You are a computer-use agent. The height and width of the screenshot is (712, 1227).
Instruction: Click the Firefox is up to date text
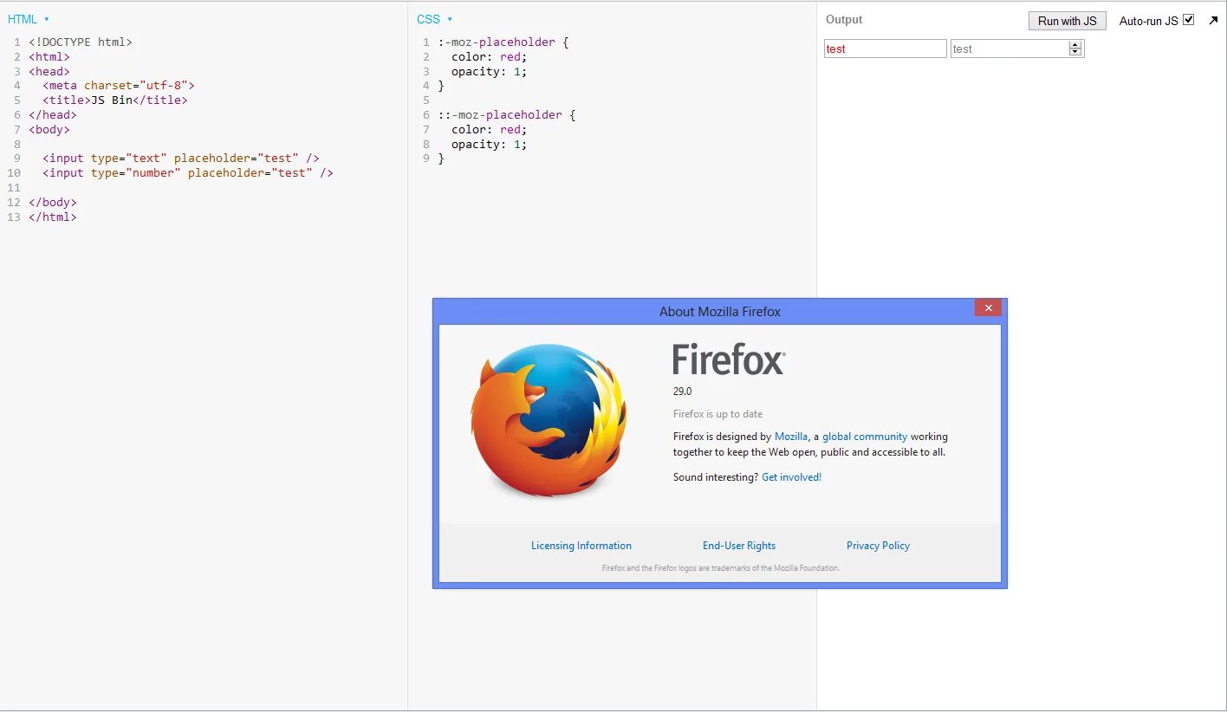718,414
